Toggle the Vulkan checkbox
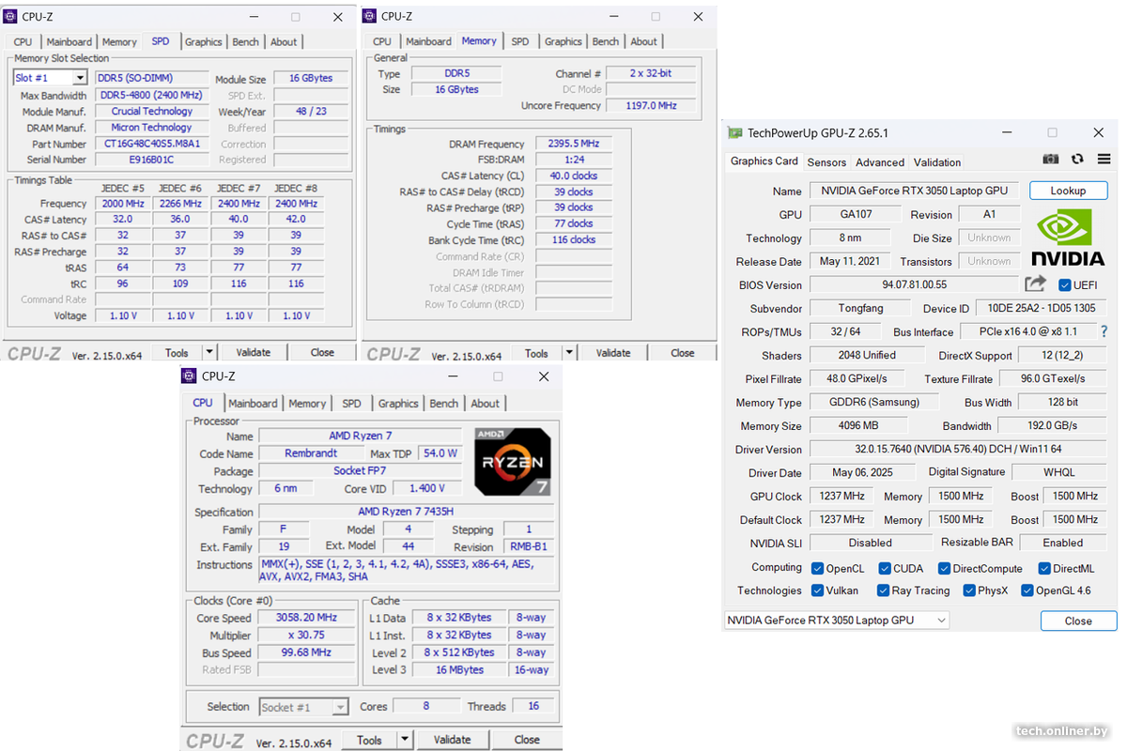Viewport: 1127px width, 751px height. pos(818,590)
